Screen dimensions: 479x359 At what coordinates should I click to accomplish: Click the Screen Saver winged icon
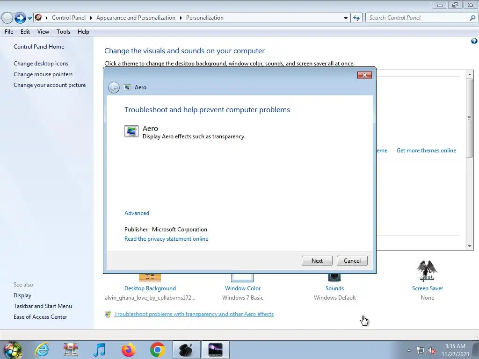point(427,271)
